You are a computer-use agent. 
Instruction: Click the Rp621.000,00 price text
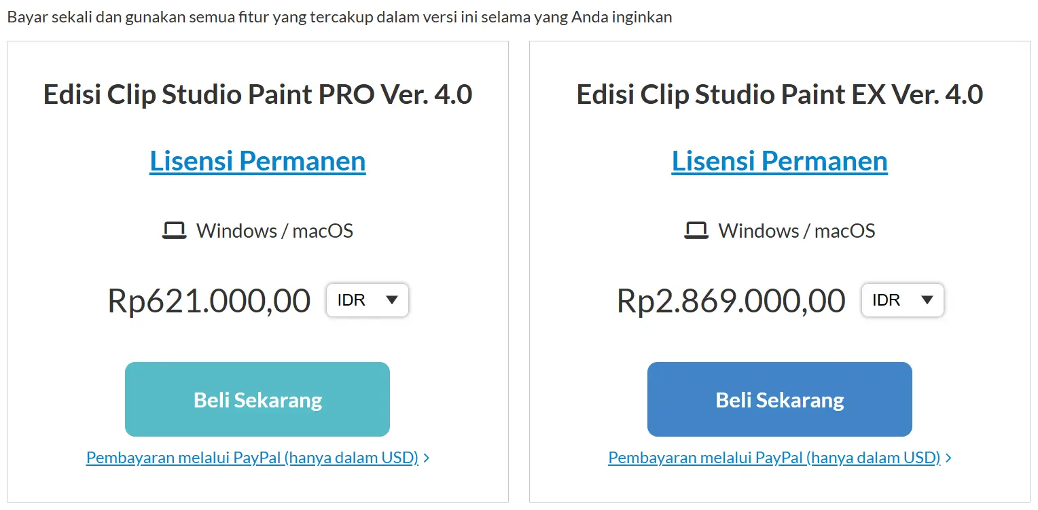tap(209, 301)
